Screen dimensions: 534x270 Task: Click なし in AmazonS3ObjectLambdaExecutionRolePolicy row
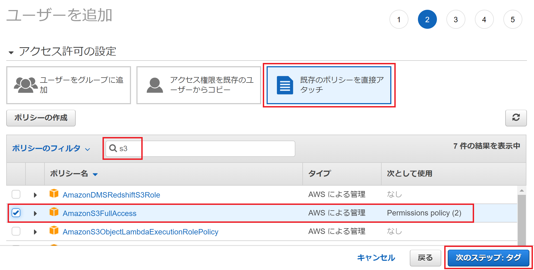[x=394, y=231]
